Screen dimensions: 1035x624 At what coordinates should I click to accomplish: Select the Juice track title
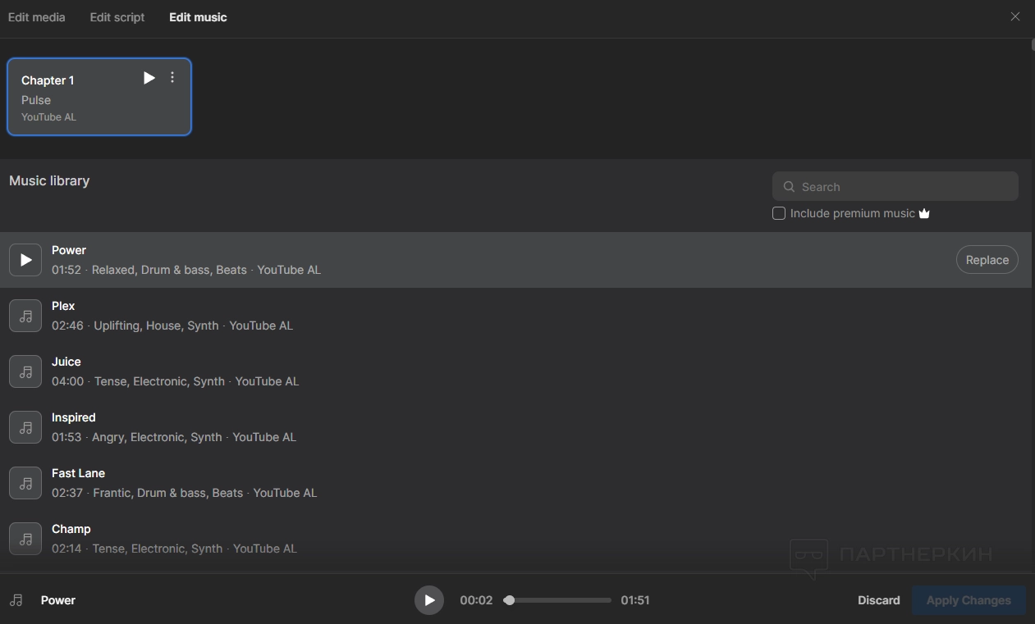pos(66,362)
